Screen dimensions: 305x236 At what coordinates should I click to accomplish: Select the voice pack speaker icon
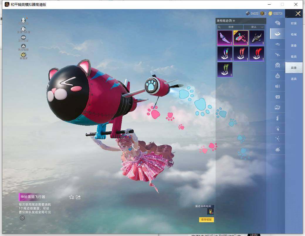tap(277, 86)
